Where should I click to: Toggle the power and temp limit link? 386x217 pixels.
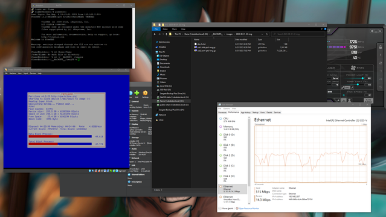tap(343, 87)
